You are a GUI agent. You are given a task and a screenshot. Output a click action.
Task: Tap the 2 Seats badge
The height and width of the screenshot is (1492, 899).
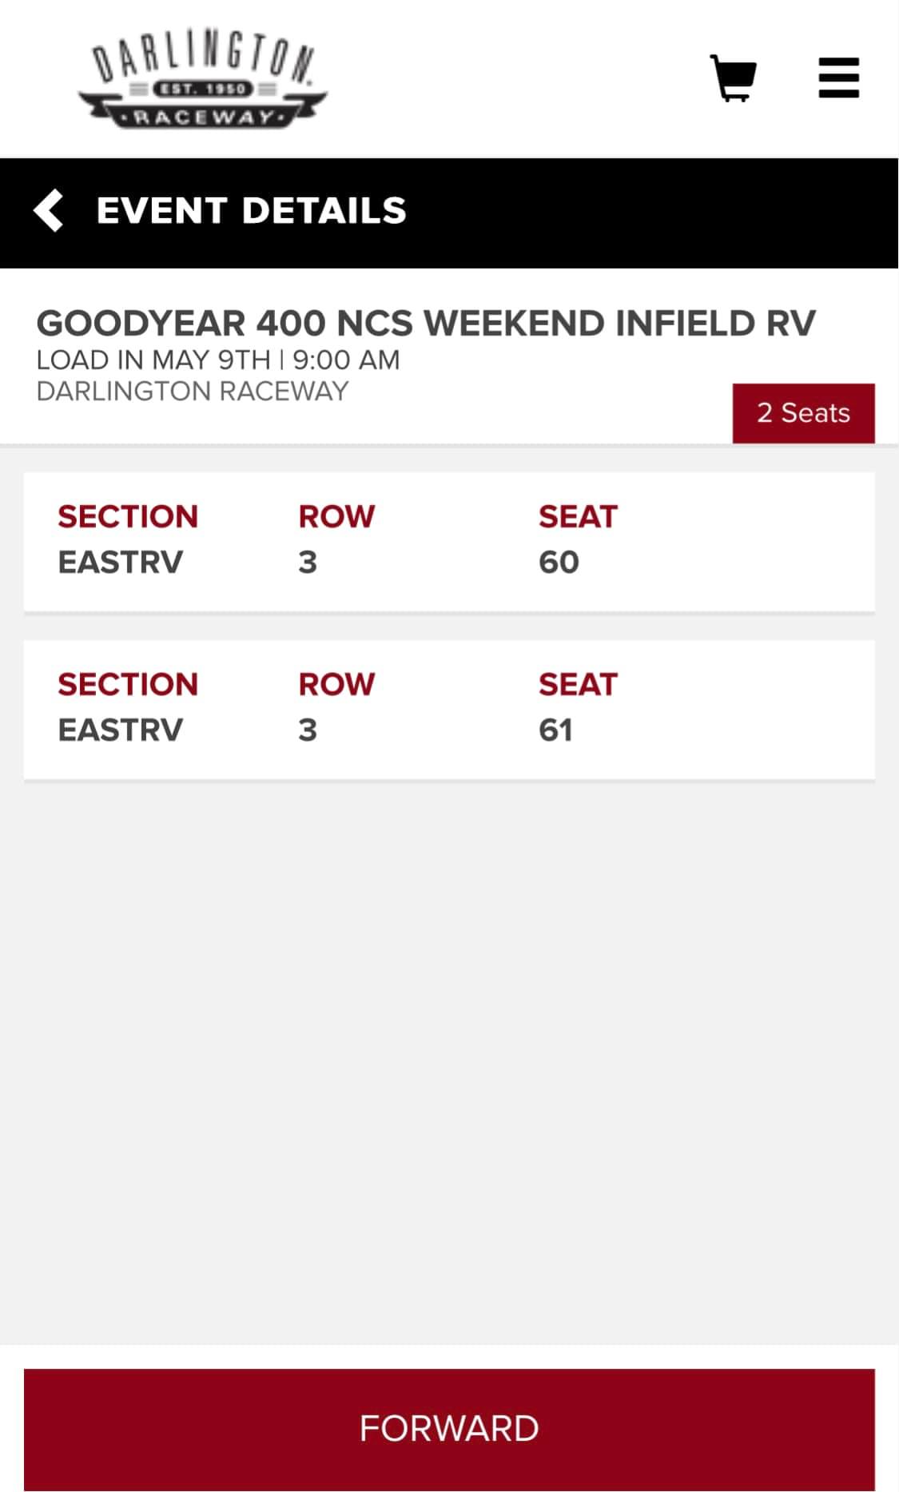pyautogui.click(x=803, y=413)
